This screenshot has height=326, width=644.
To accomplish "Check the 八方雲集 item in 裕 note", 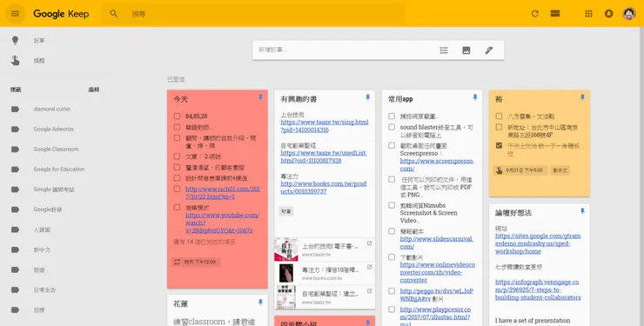I will coord(499,116).
